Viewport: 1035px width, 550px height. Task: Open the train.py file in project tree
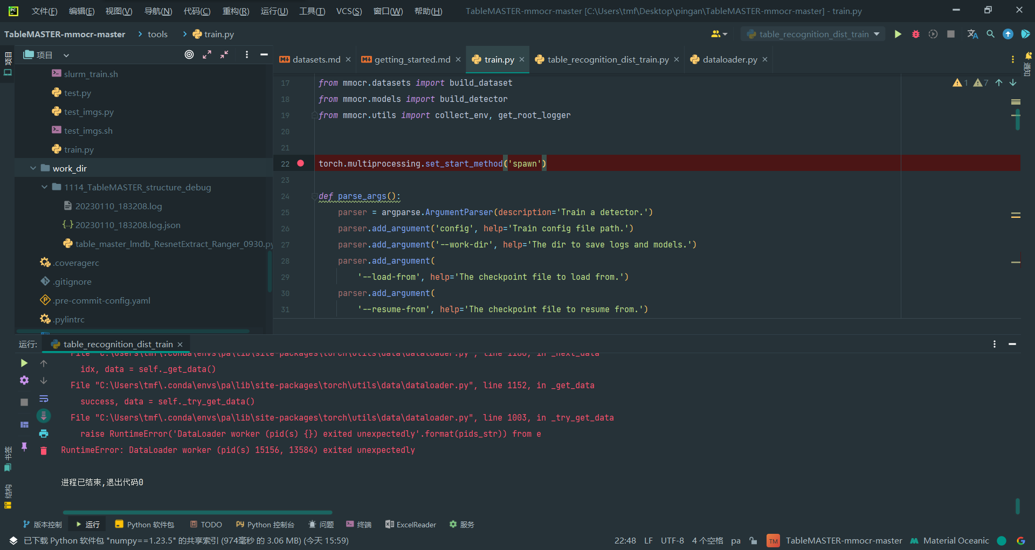pyautogui.click(x=79, y=149)
